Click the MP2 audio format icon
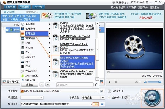This screenshot has height=109, width=165. coord(56,49)
